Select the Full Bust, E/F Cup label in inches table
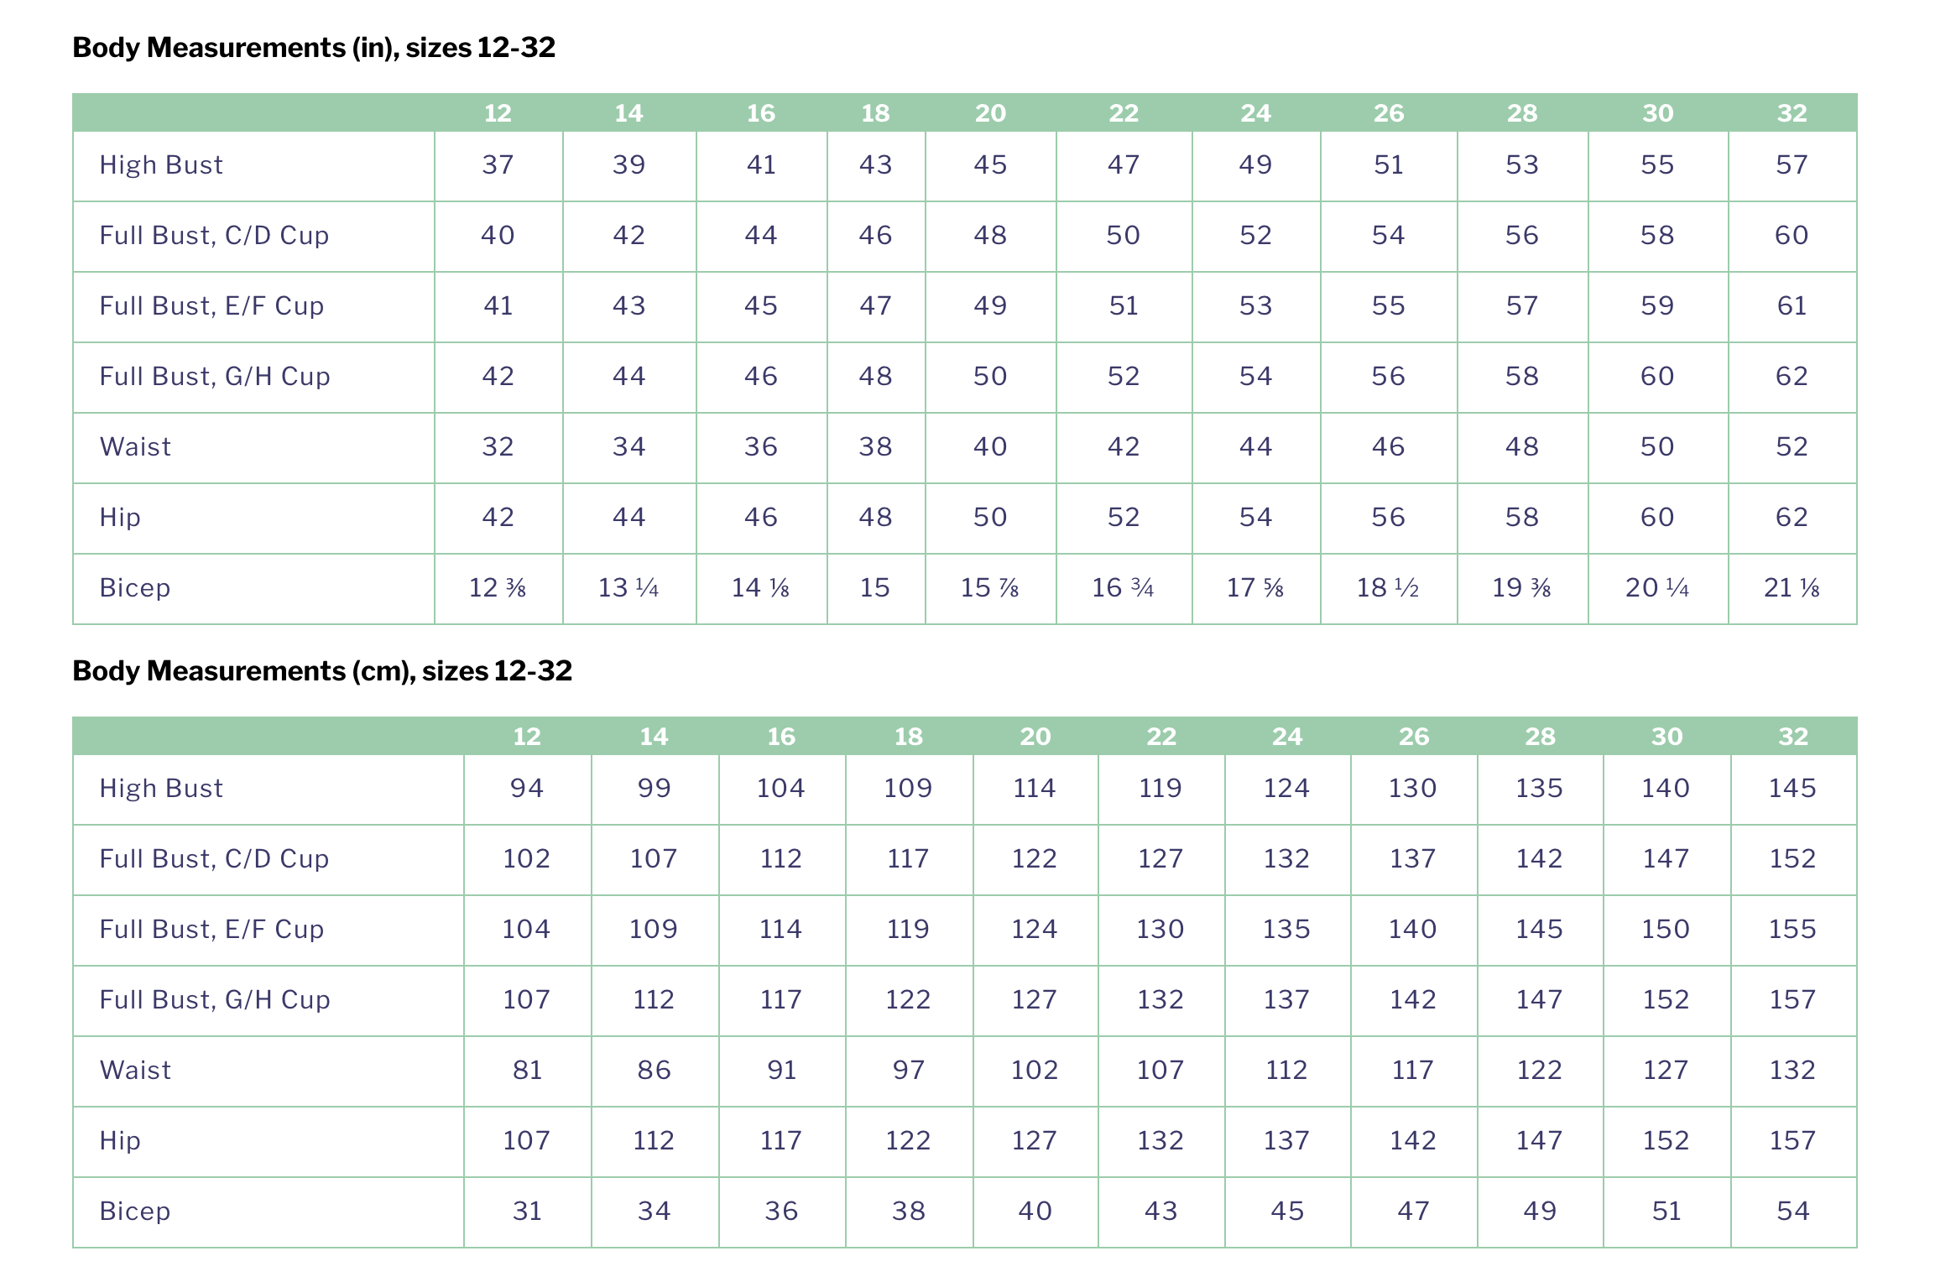 pos(211,306)
